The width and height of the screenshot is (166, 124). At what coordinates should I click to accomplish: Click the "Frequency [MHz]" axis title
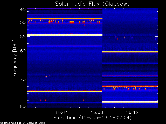pos(15,58)
